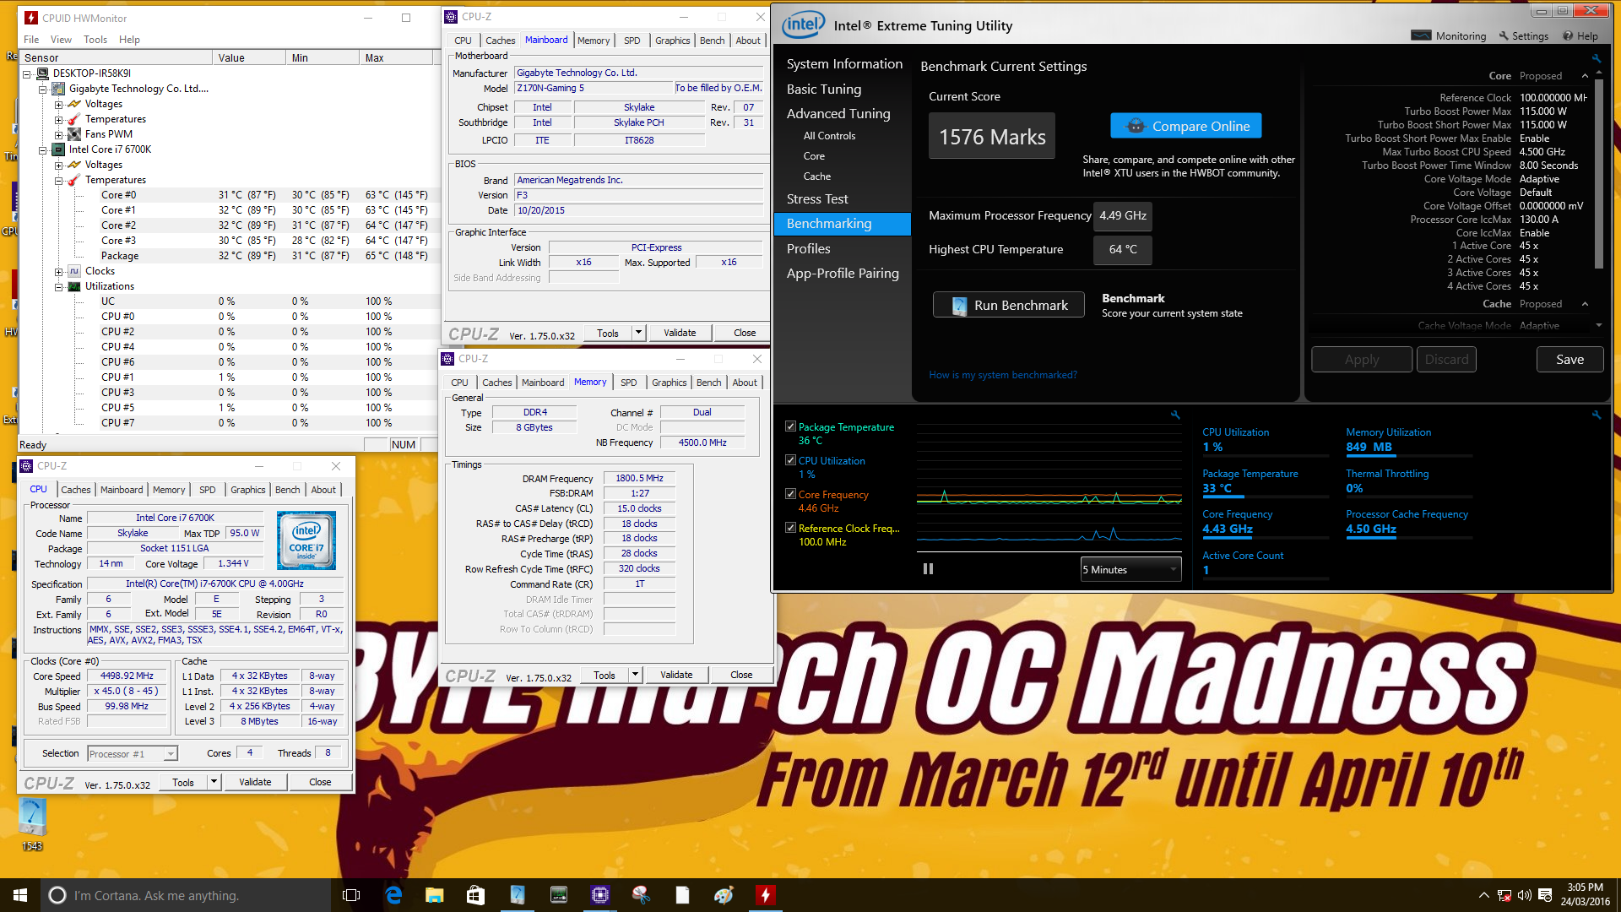Click the XTU monitor panel wrench icon
Screen dimensions: 1621x912
point(1596,415)
